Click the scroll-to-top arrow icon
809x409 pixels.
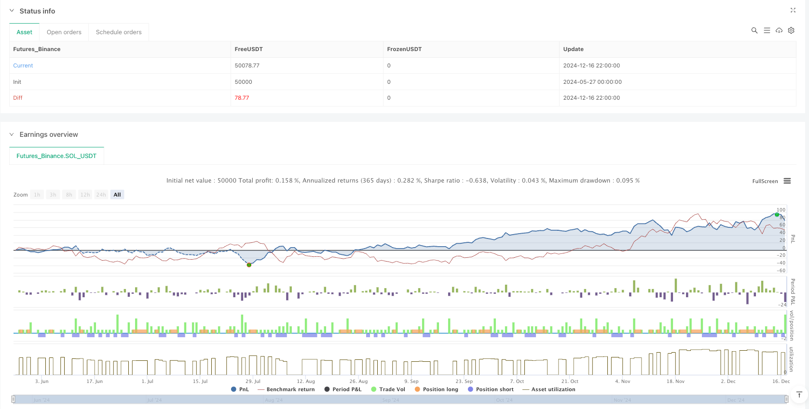(799, 395)
